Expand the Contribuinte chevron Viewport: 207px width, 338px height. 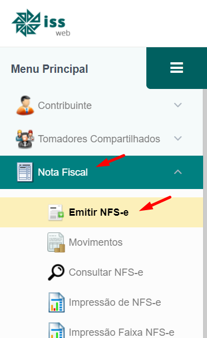(178, 105)
